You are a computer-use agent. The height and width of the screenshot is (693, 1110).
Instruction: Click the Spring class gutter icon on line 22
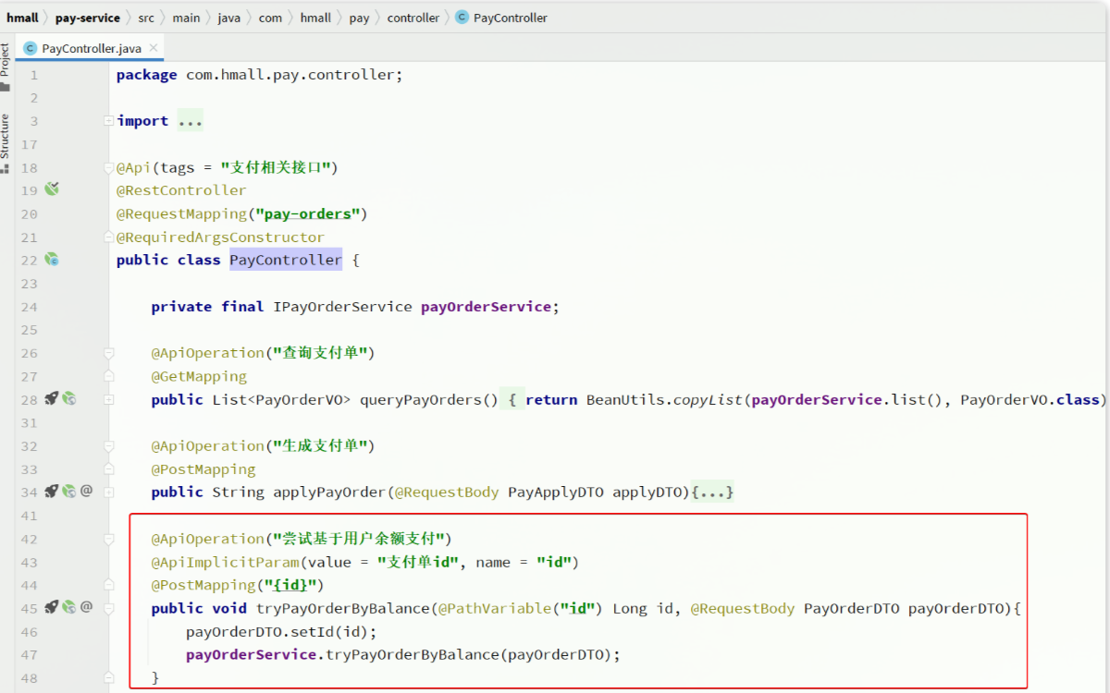[52, 260]
